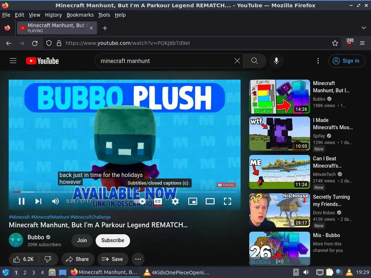Open the Mix - Bubbo playlist thumbnail
Viewport: 371px width, 278px height.
[x=280, y=248]
